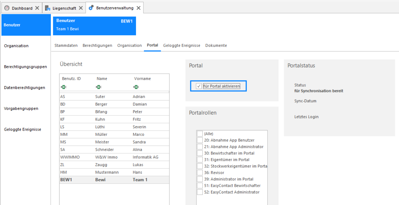This screenshot has width=399, height=205.
Task: Open the filter icon under Vorname column
Action: pos(136,87)
